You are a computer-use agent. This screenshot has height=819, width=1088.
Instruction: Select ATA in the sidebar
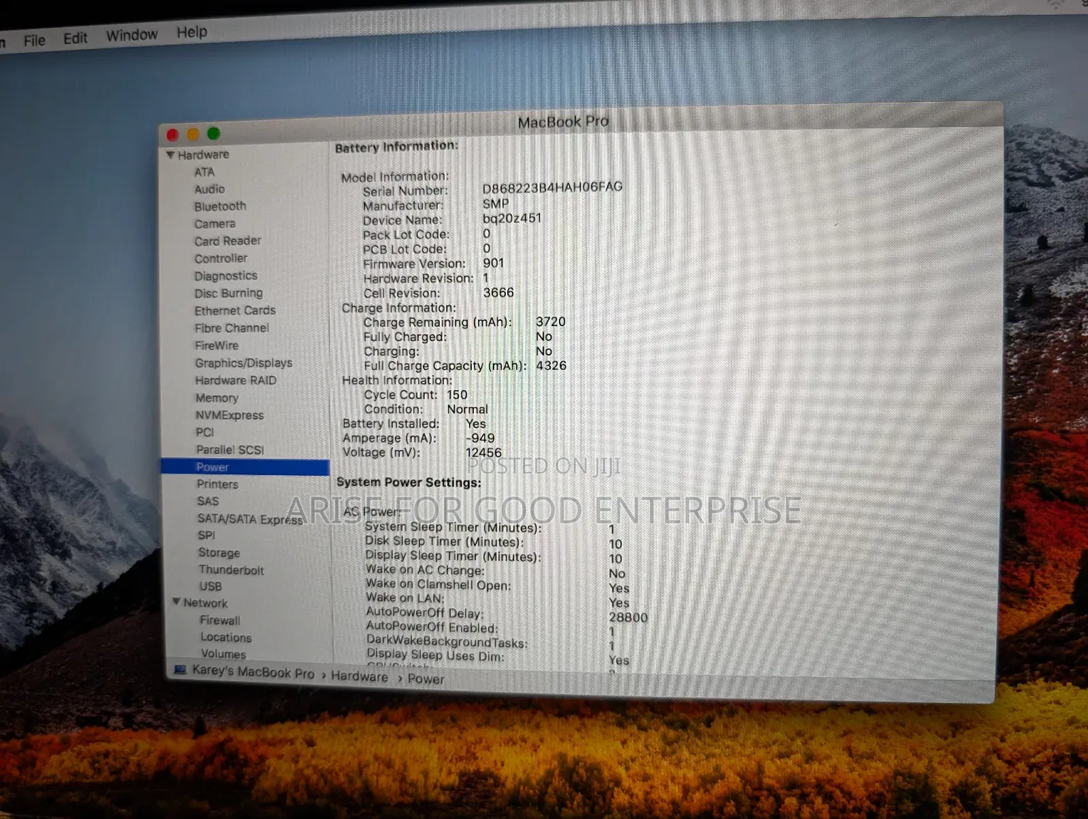(x=204, y=172)
